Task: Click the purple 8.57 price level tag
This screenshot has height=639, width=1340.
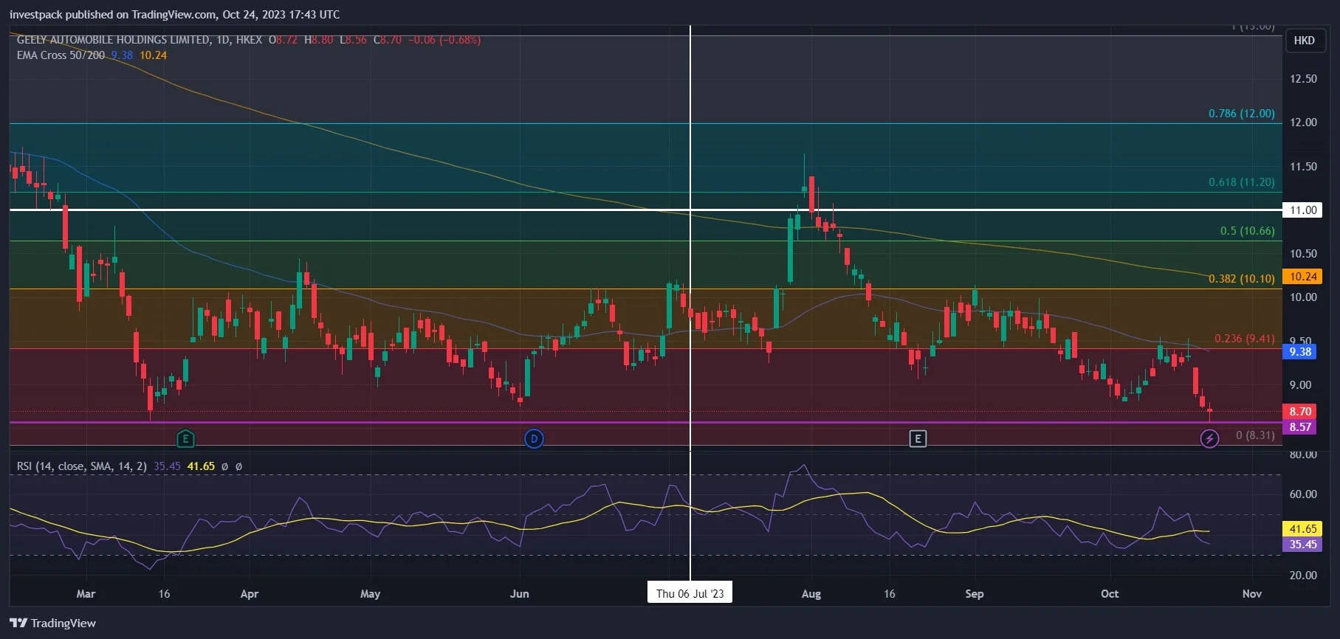Action: (x=1300, y=427)
